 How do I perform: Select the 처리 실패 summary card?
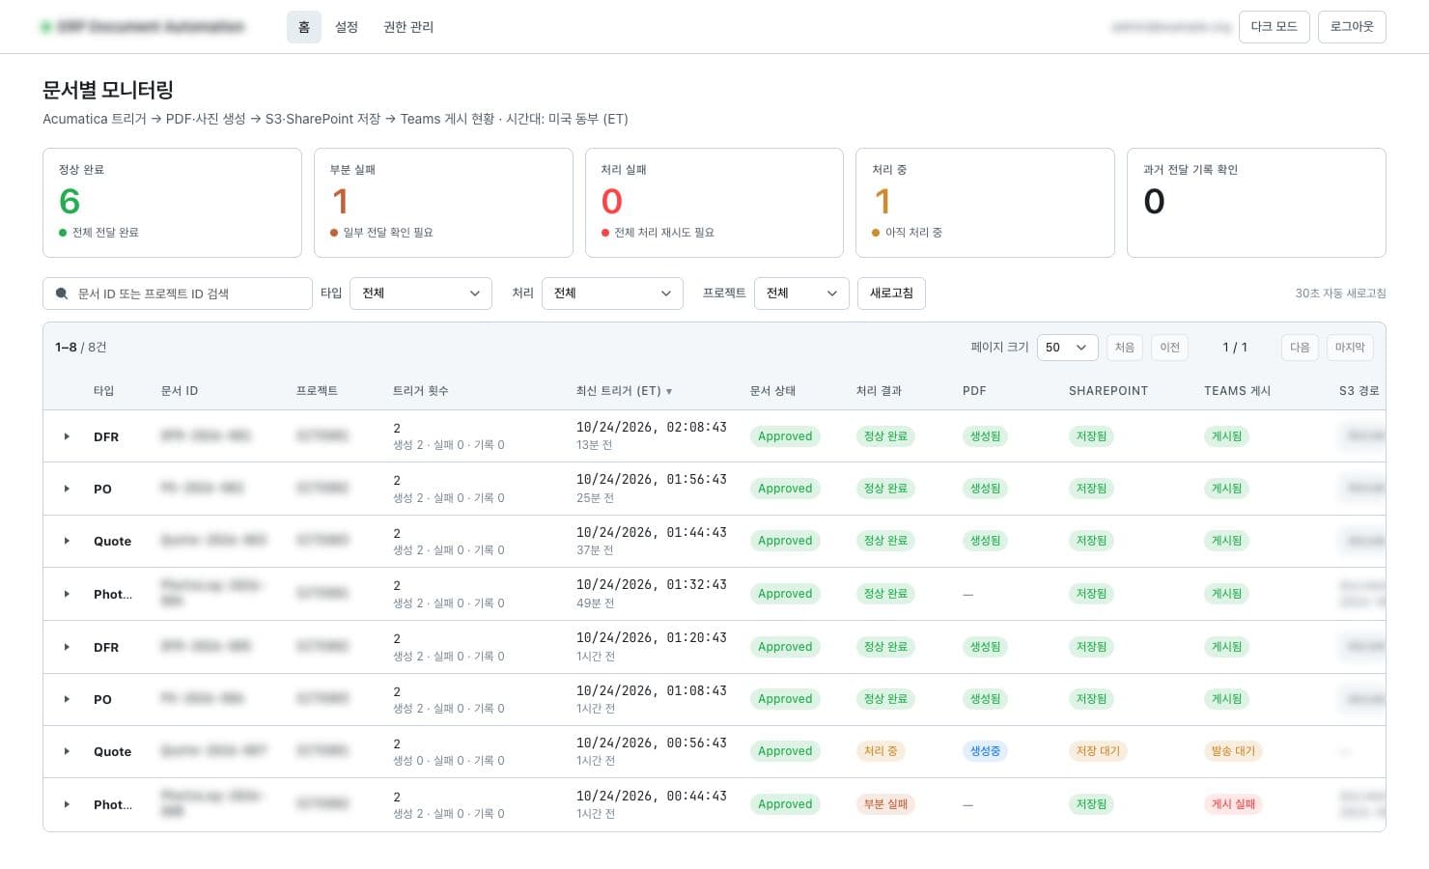click(x=714, y=203)
